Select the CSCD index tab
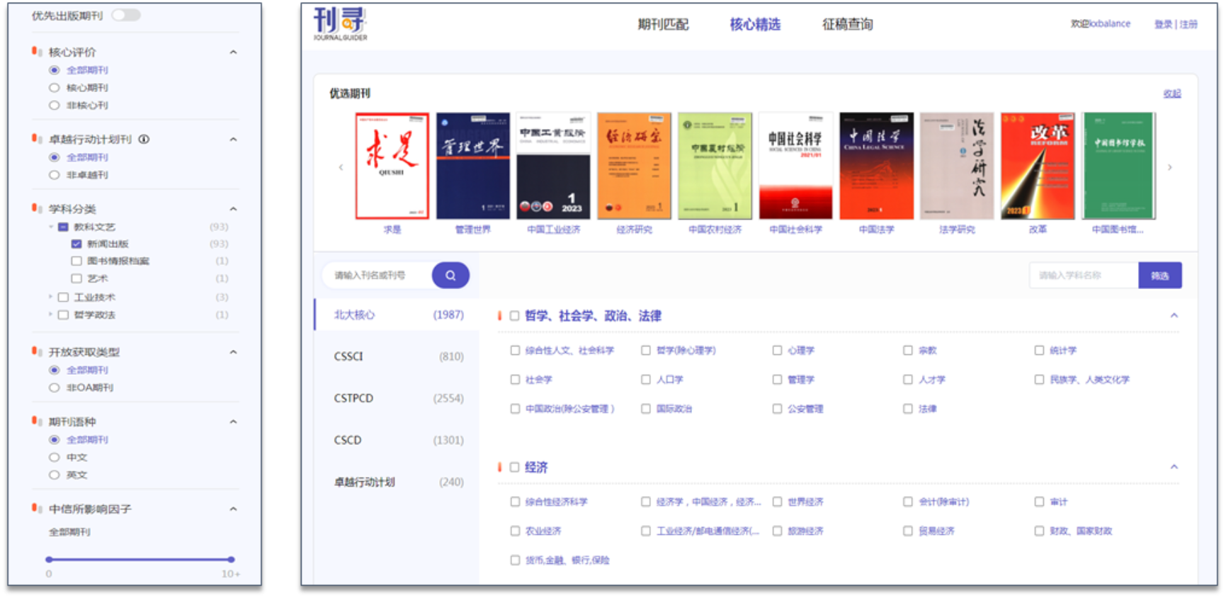 pyautogui.click(x=397, y=440)
